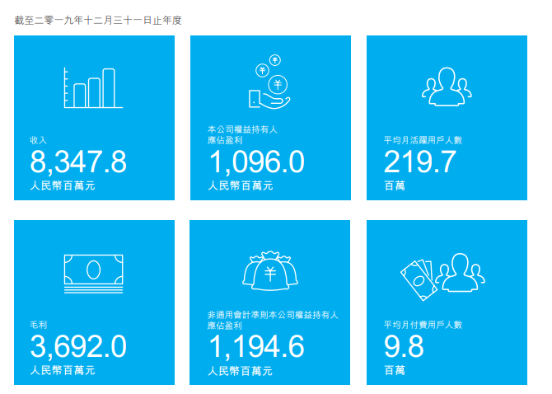Click the paying users value 9.8
Viewport: 552px width, 394px height.
[x=404, y=347]
